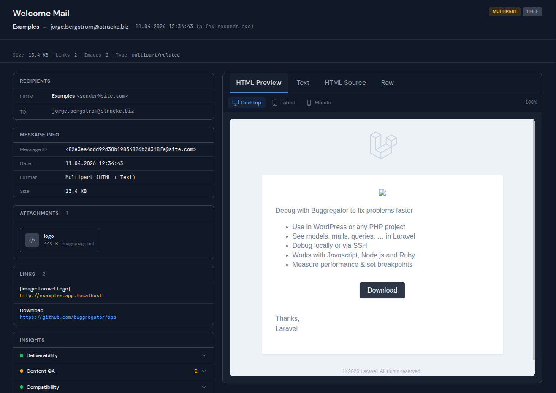Click the 1 FILE badge
The height and width of the screenshot is (393, 556).
[532, 12]
